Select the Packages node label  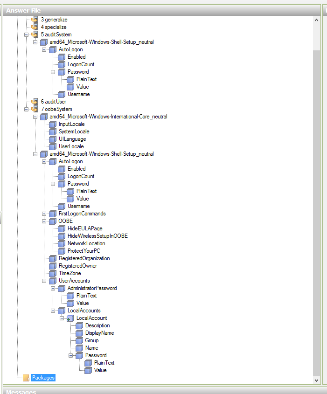(x=43, y=378)
